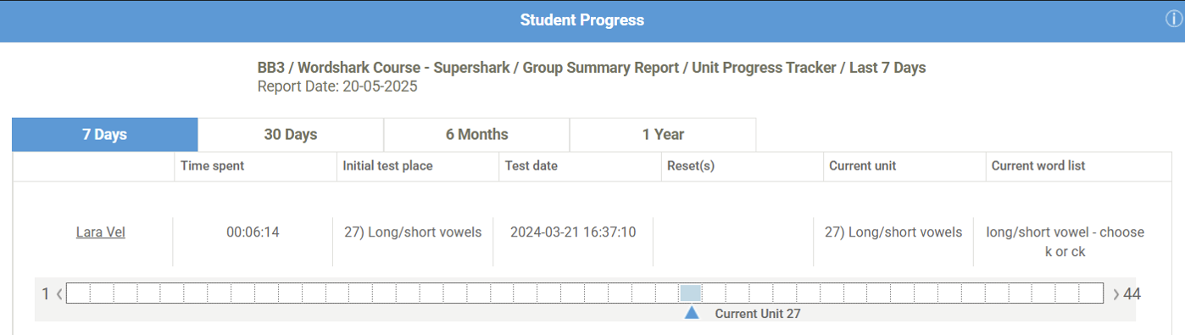Click the Current unit column header

(862, 166)
